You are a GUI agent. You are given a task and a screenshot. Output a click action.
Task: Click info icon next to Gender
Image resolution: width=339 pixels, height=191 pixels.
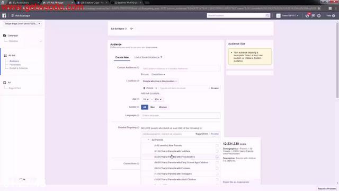click(138, 107)
